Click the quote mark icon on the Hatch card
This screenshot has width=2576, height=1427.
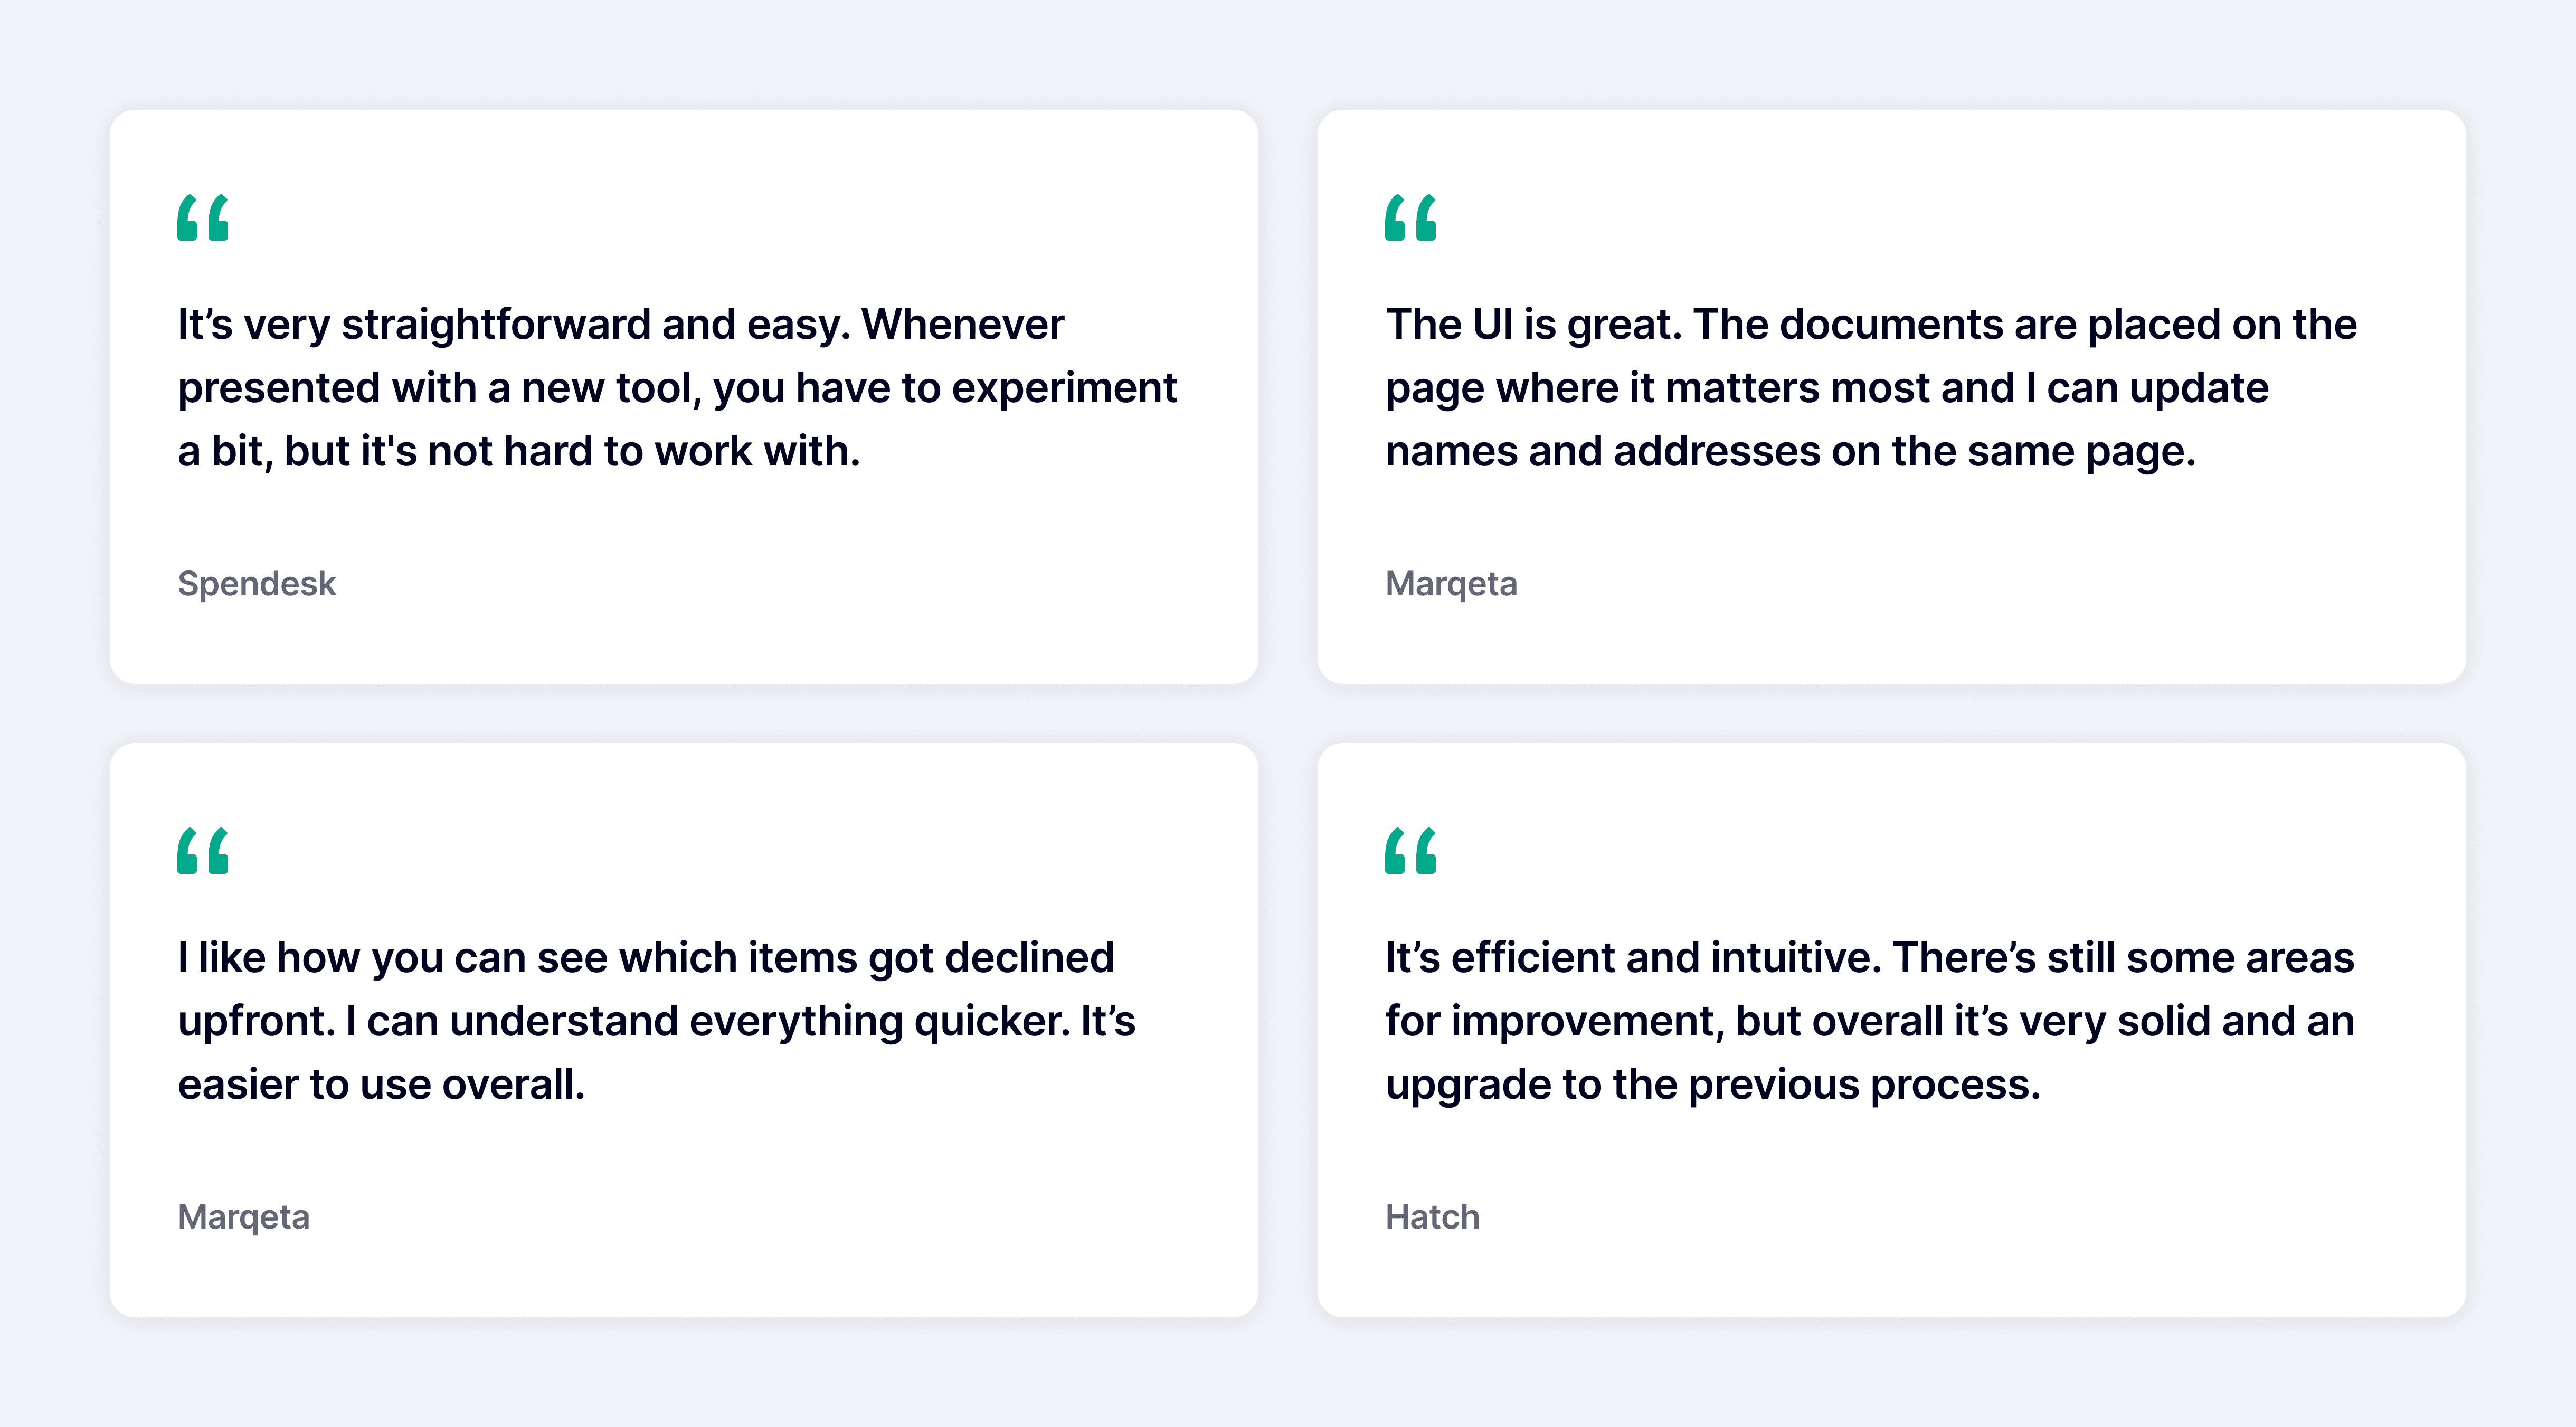point(1411,851)
